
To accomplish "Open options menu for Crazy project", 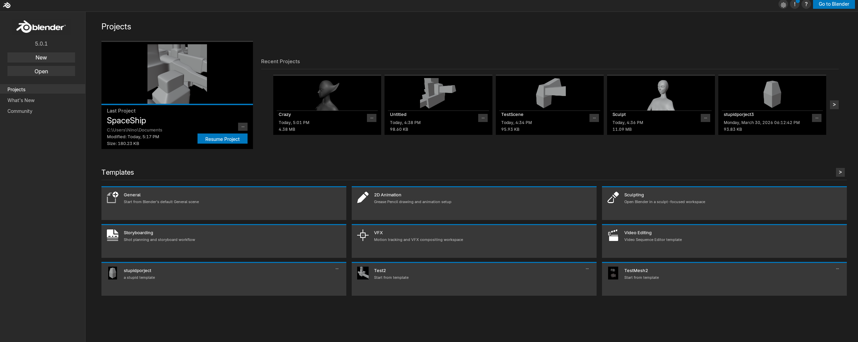I will click(x=372, y=118).
